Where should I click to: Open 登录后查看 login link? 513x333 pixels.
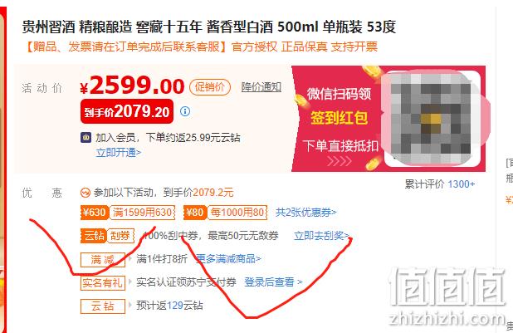tap(273, 282)
